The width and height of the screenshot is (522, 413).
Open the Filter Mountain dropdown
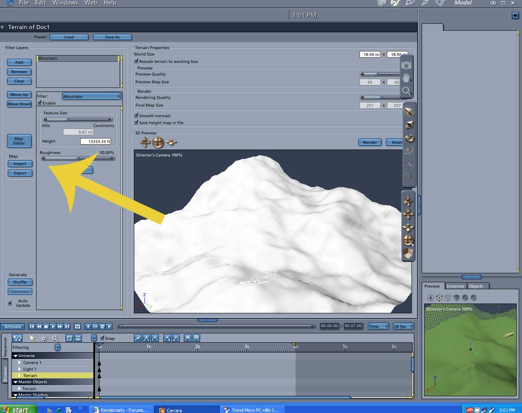coord(92,96)
